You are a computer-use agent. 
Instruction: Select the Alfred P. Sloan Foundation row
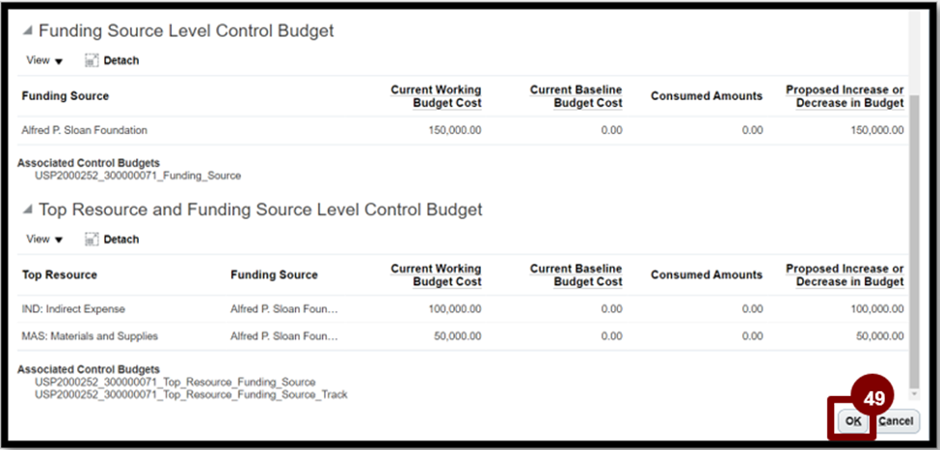tap(462, 130)
